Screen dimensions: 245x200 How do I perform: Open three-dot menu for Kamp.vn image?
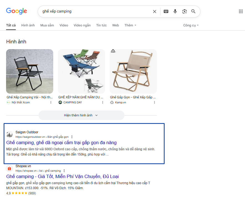pyautogui.click(x=155, y=102)
